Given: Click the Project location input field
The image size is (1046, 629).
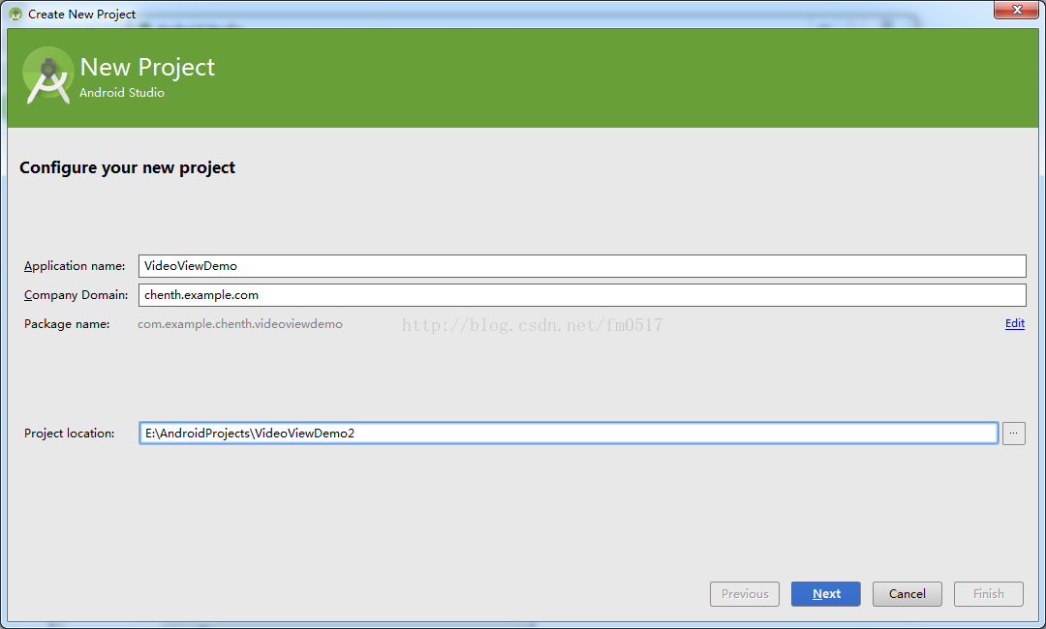Looking at the screenshot, I should click(569, 434).
